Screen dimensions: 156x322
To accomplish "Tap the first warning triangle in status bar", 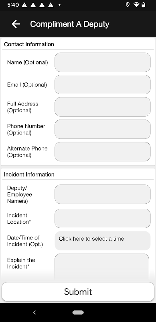I will 24,5.
